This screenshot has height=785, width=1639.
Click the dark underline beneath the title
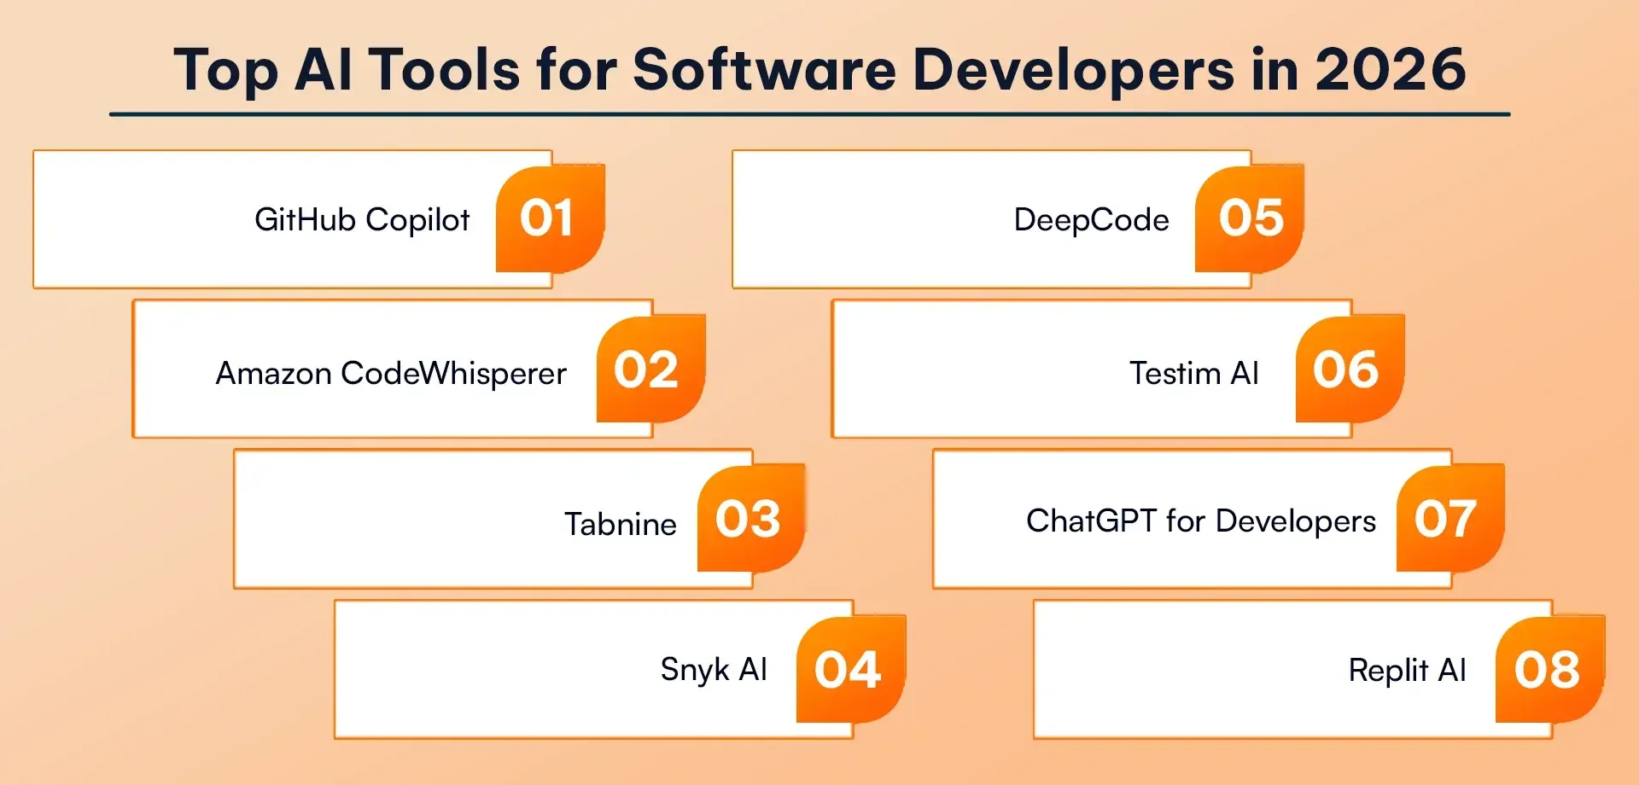[809, 113]
